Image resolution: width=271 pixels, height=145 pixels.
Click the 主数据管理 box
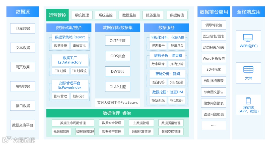coord(141,123)
